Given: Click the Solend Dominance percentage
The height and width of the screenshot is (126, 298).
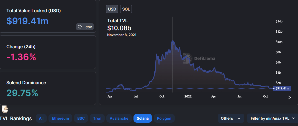Looking at the screenshot, I should [x=22, y=93].
